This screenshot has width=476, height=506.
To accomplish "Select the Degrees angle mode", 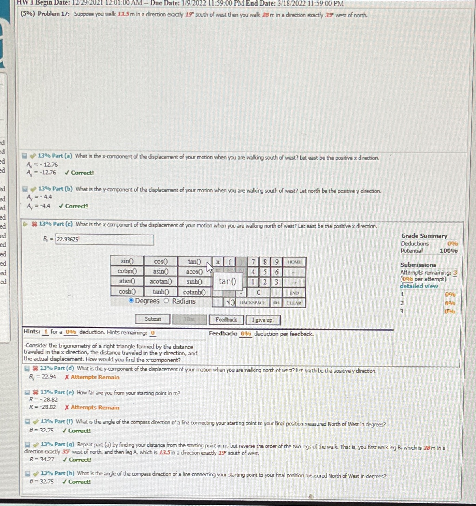I will pos(131,301).
